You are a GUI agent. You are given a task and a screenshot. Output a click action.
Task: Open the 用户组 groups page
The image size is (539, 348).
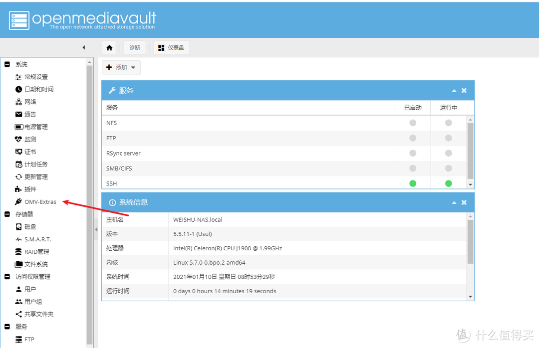coord(33,302)
